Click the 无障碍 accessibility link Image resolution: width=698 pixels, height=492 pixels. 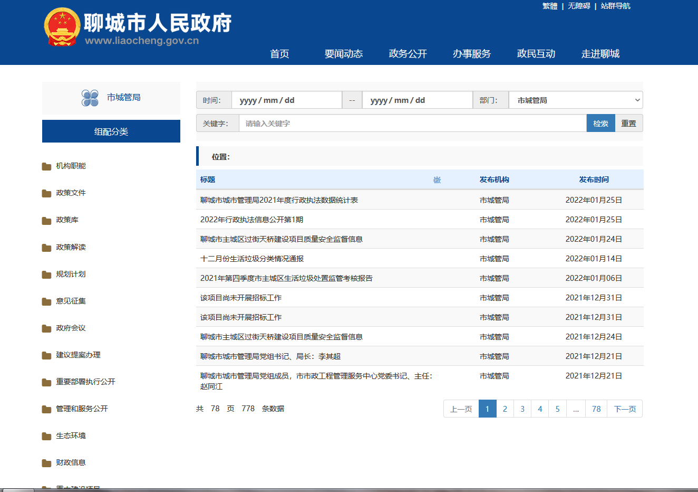[579, 6]
